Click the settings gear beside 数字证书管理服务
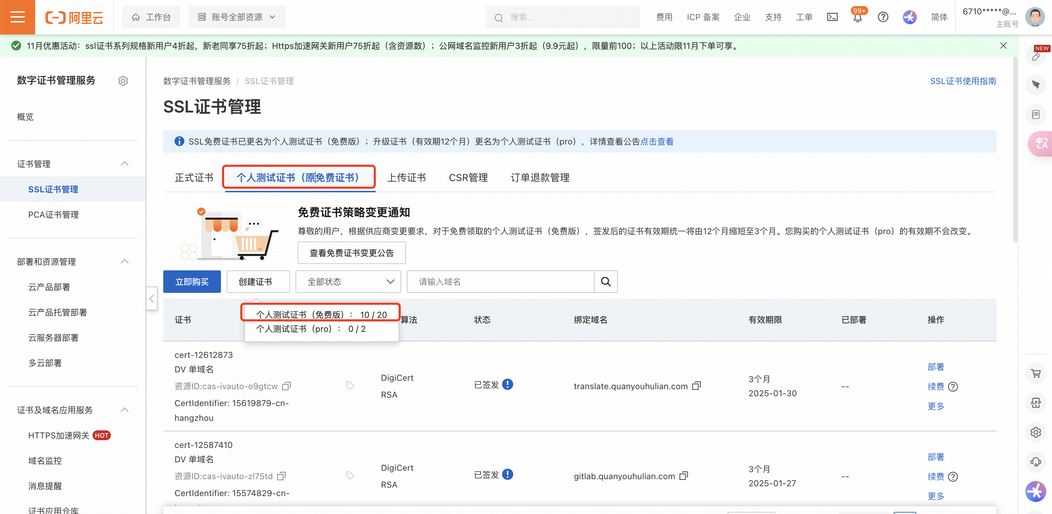The width and height of the screenshot is (1052, 514). click(x=123, y=81)
